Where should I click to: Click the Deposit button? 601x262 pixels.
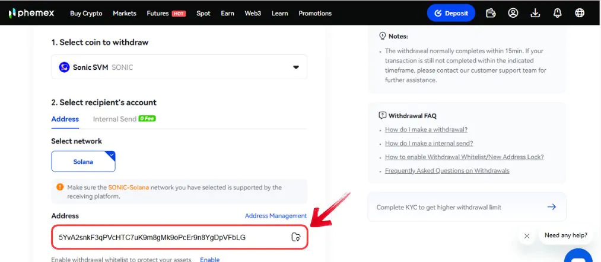click(451, 13)
